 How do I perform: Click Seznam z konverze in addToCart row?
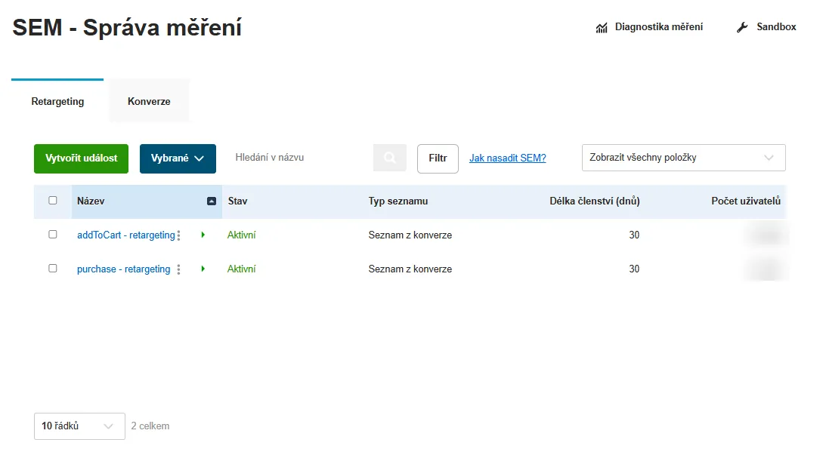(410, 235)
